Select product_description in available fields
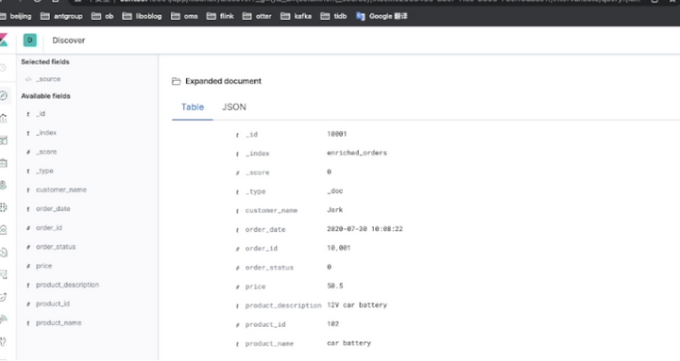This screenshot has height=361, width=680. (x=67, y=286)
